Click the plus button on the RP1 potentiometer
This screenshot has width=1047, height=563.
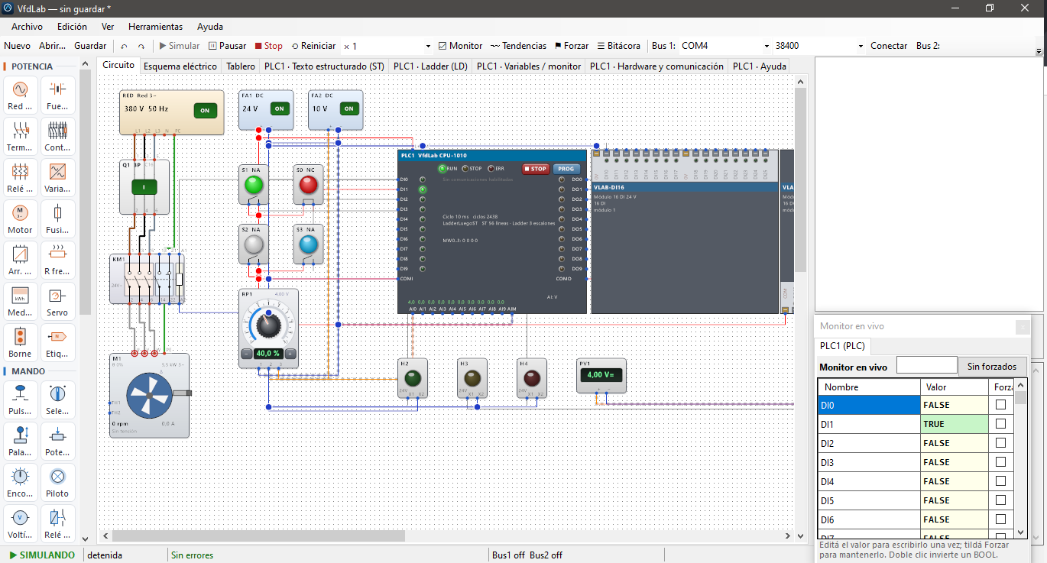[x=290, y=354]
